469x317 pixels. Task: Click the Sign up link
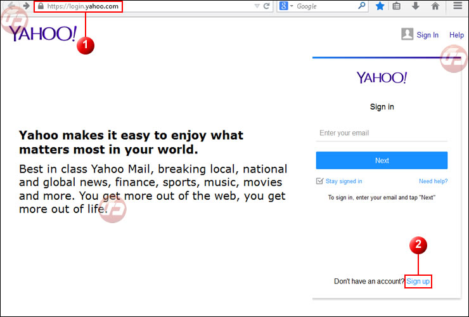click(x=418, y=281)
